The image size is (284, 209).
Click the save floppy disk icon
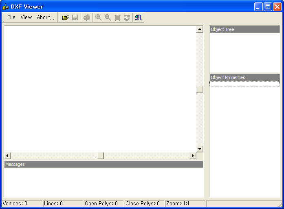click(75, 18)
